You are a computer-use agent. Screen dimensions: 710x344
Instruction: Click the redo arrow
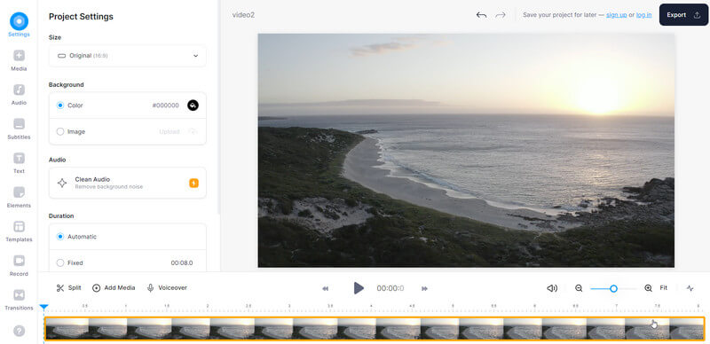click(x=500, y=15)
